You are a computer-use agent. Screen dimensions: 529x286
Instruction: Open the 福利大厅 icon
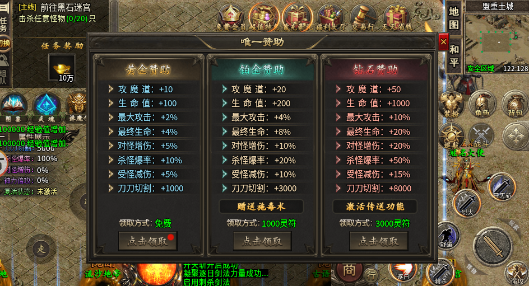tap(331, 17)
